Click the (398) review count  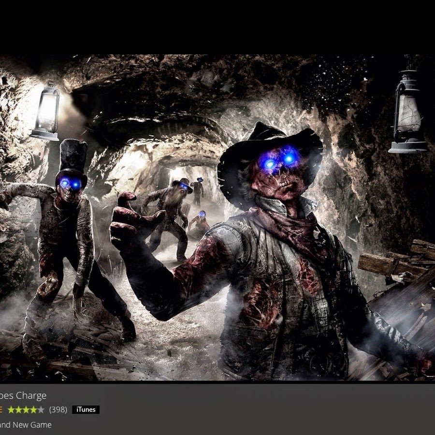(58, 409)
